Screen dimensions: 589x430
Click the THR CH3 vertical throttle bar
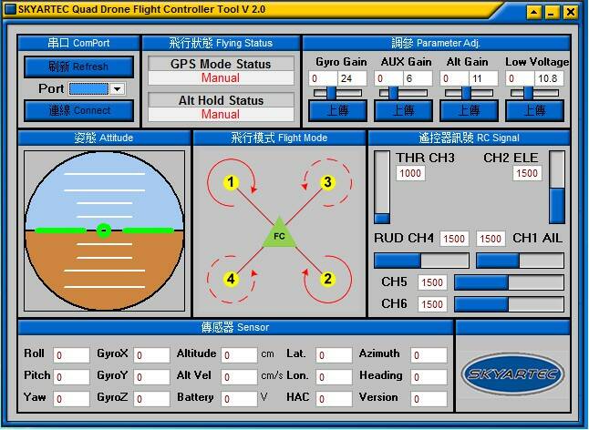(x=382, y=188)
